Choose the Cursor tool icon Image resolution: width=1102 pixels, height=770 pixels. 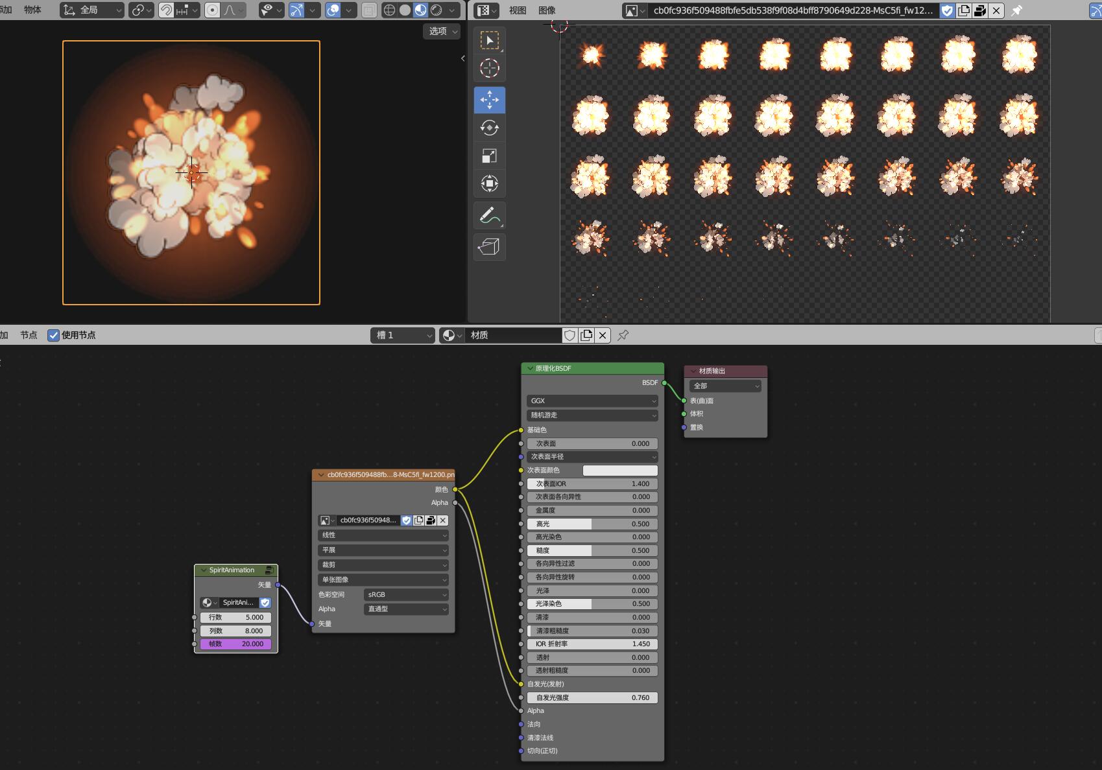point(489,68)
